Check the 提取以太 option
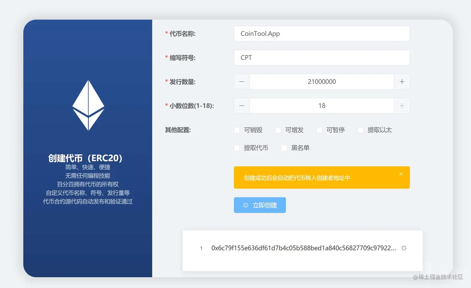Screen dimensions: 471x288 (360, 130)
